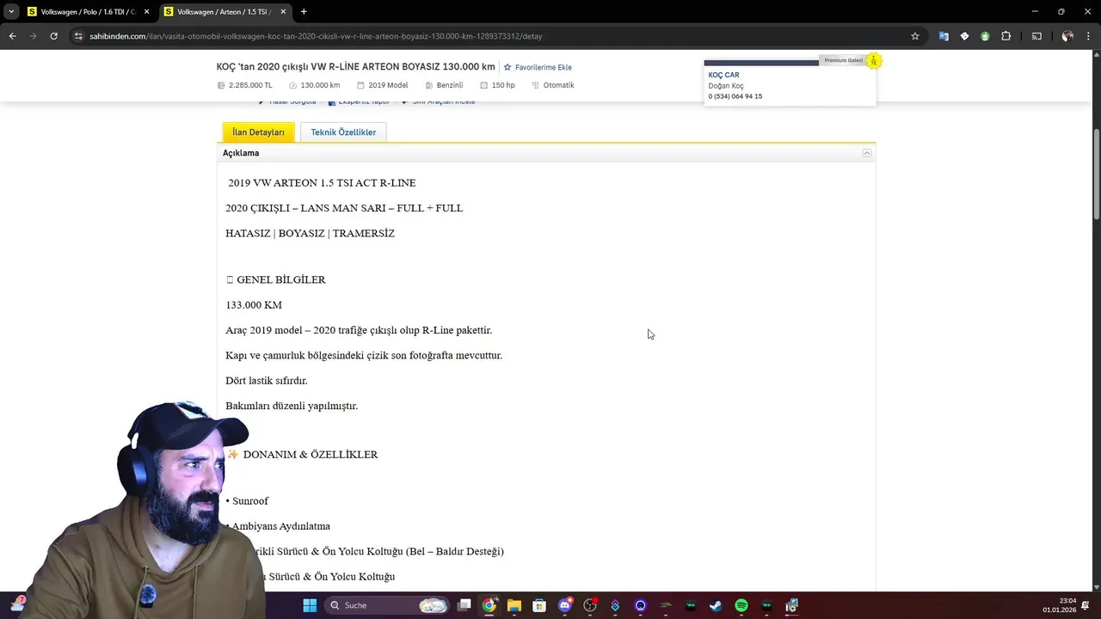Open the Windows Start menu
This screenshot has width=1101, height=619.
click(310, 605)
